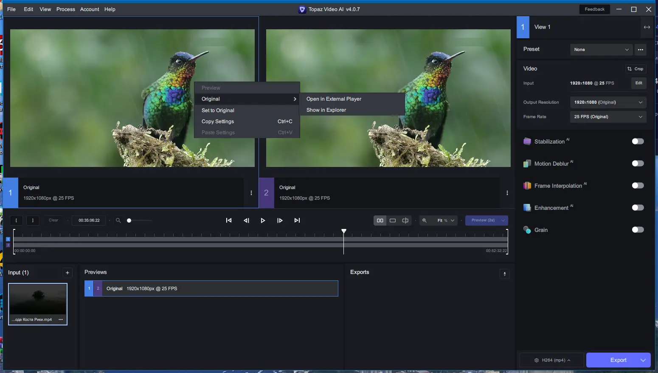Viewport: 658px width, 373px height.
Task: Click the Edit button next to Input
Action: point(639,83)
